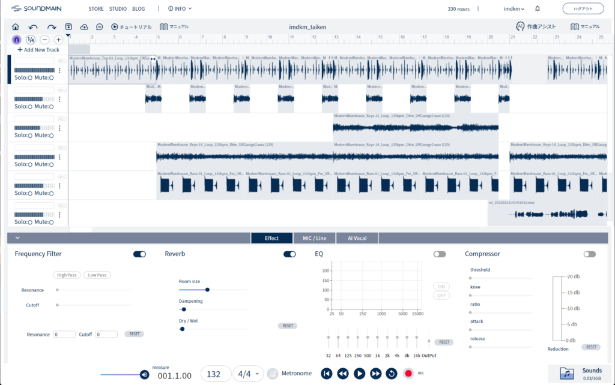Screen dimensions: 615x385
Task: Disable the Reverb effect toggle
Action: tap(289, 254)
